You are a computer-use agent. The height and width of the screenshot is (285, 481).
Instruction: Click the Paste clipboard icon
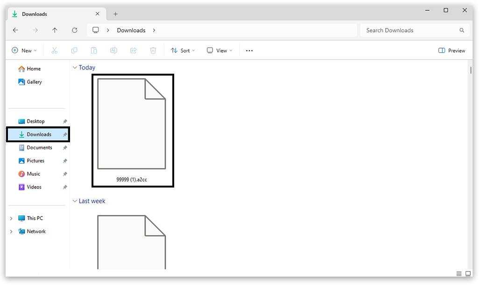click(94, 50)
